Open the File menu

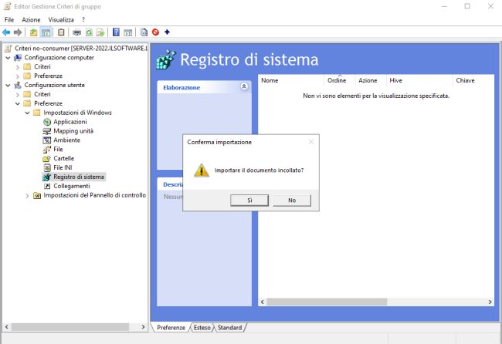tap(9, 20)
